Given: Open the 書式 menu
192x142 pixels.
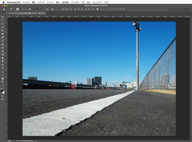Looking at the screenshot, I should (58, 2).
